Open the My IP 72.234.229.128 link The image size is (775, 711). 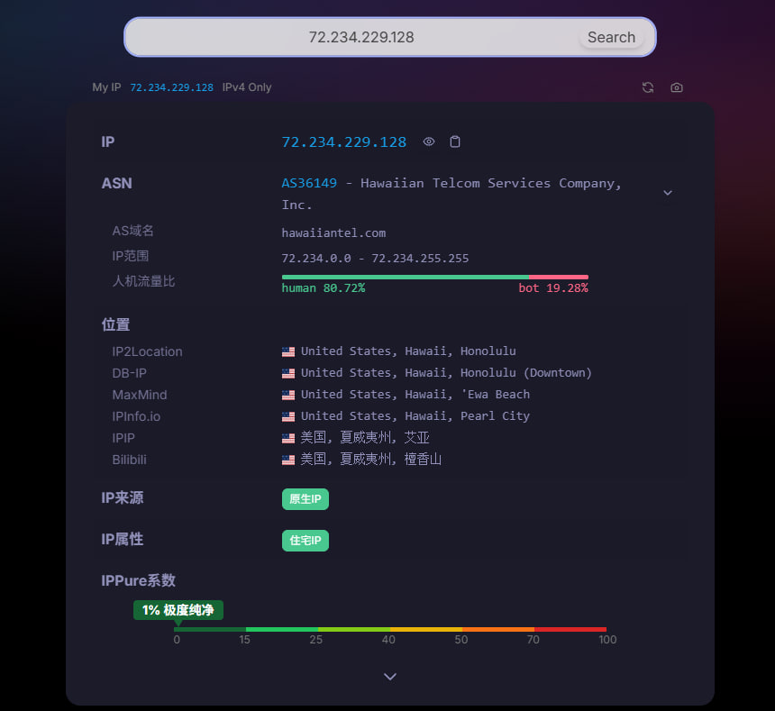click(171, 87)
